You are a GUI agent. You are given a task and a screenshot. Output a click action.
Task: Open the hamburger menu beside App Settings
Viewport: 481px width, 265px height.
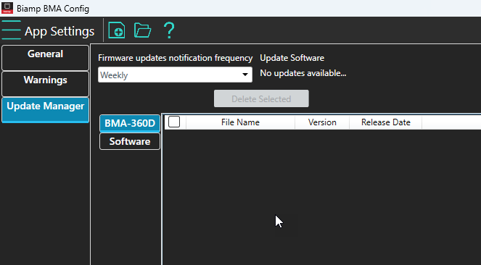pos(11,30)
